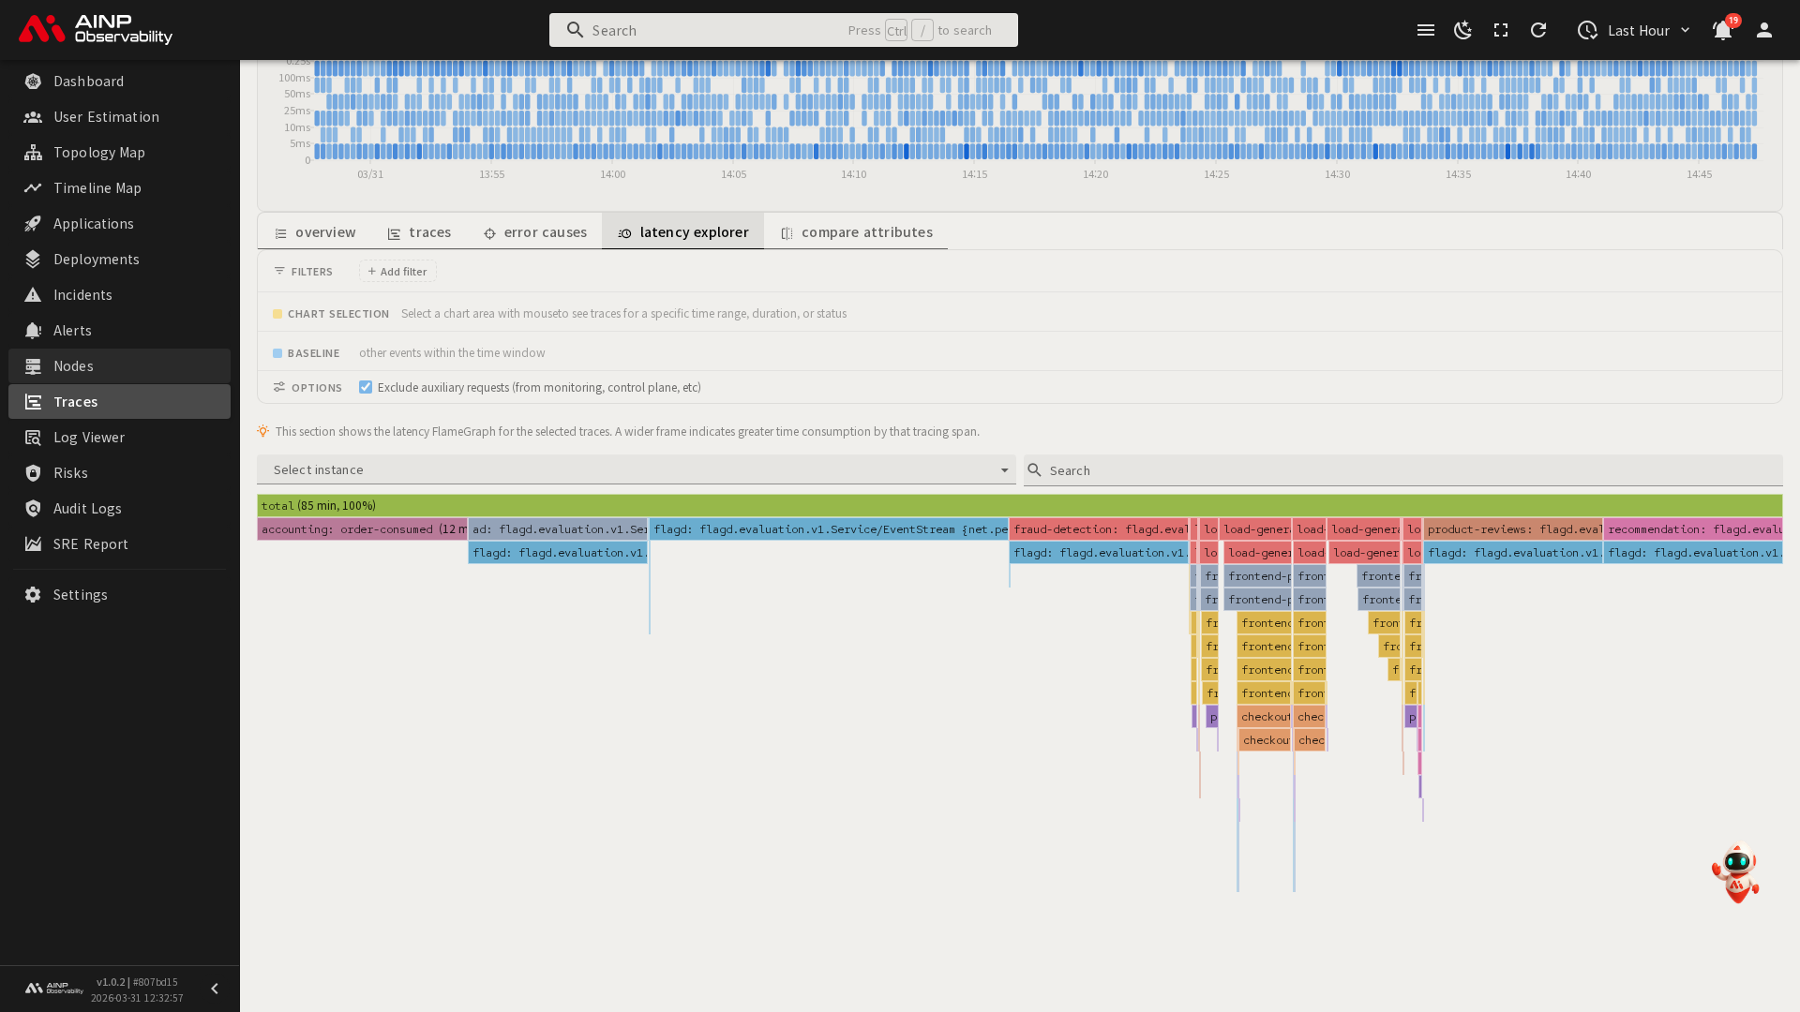Toggle dark mode moon icon
Image resolution: width=1800 pixels, height=1012 pixels.
tap(1462, 30)
